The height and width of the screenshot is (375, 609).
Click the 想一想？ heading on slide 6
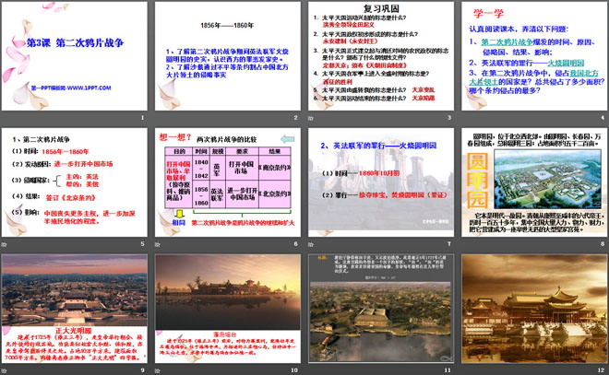[x=175, y=137]
